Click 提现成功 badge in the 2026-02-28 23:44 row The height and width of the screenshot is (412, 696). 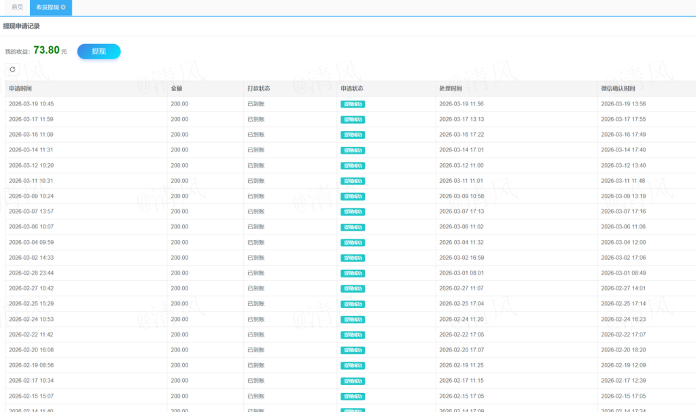coord(352,273)
